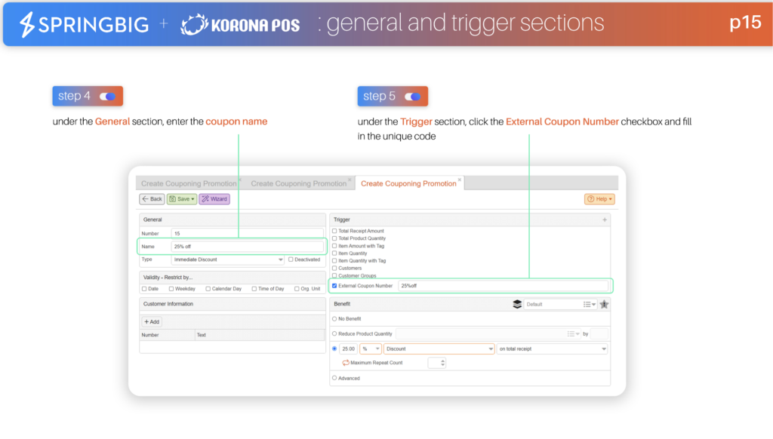The width and height of the screenshot is (773, 439).
Task: Switch to the first Create Couponing Promotion tab
Action: coord(189,183)
